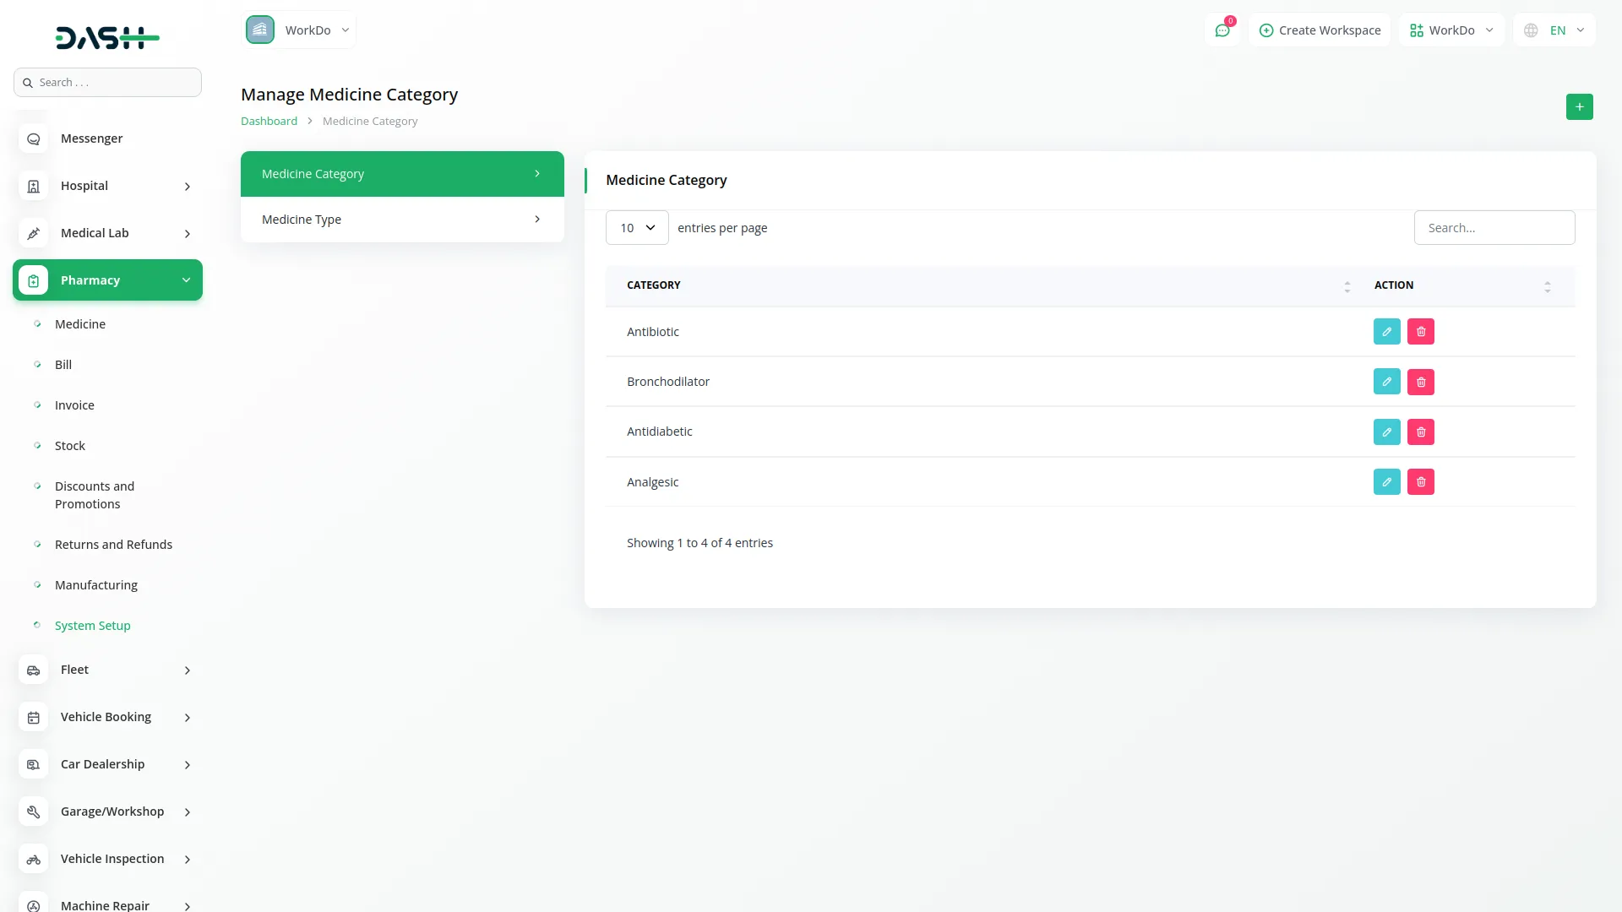Select System Setup under Pharmacy
The height and width of the screenshot is (912, 1622).
(91, 625)
